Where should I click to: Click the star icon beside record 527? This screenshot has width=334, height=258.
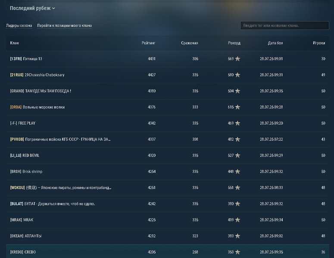coord(237,156)
